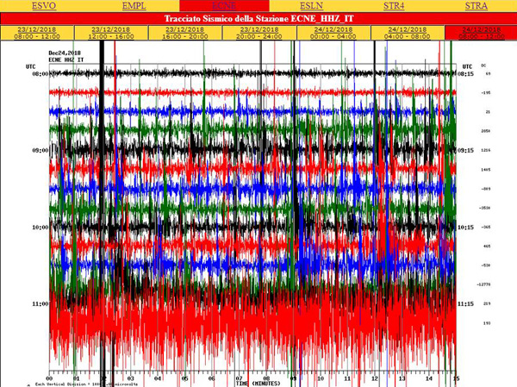This screenshot has height=387, width=517.
Task: Click the Tracciato Sismico della Stazione title banner
Action: point(257,18)
